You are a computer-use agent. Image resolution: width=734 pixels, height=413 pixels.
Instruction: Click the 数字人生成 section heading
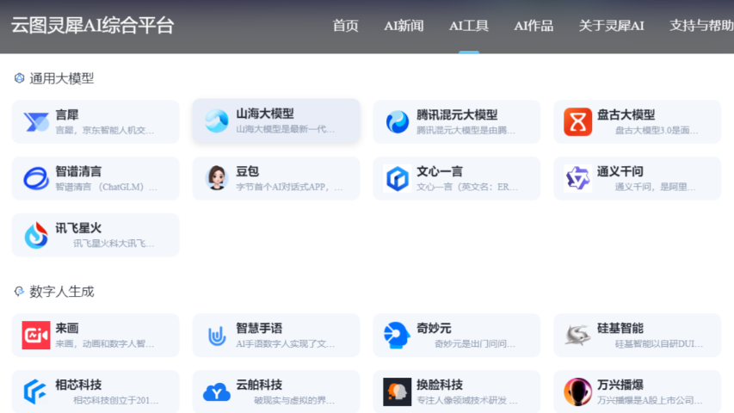click(x=62, y=292)
